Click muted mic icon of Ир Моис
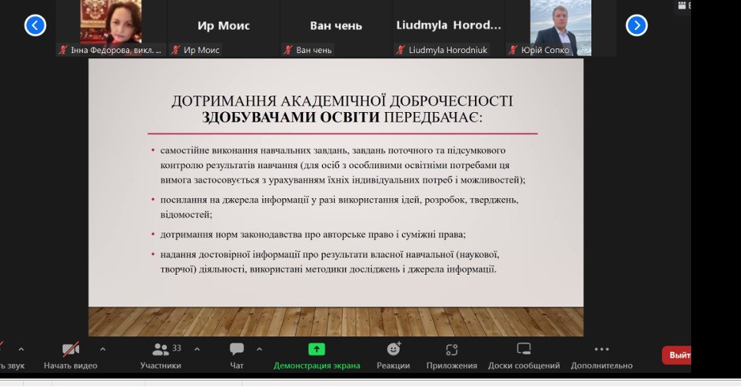Screen dimensions: 741x387 [x=176, y=50]
